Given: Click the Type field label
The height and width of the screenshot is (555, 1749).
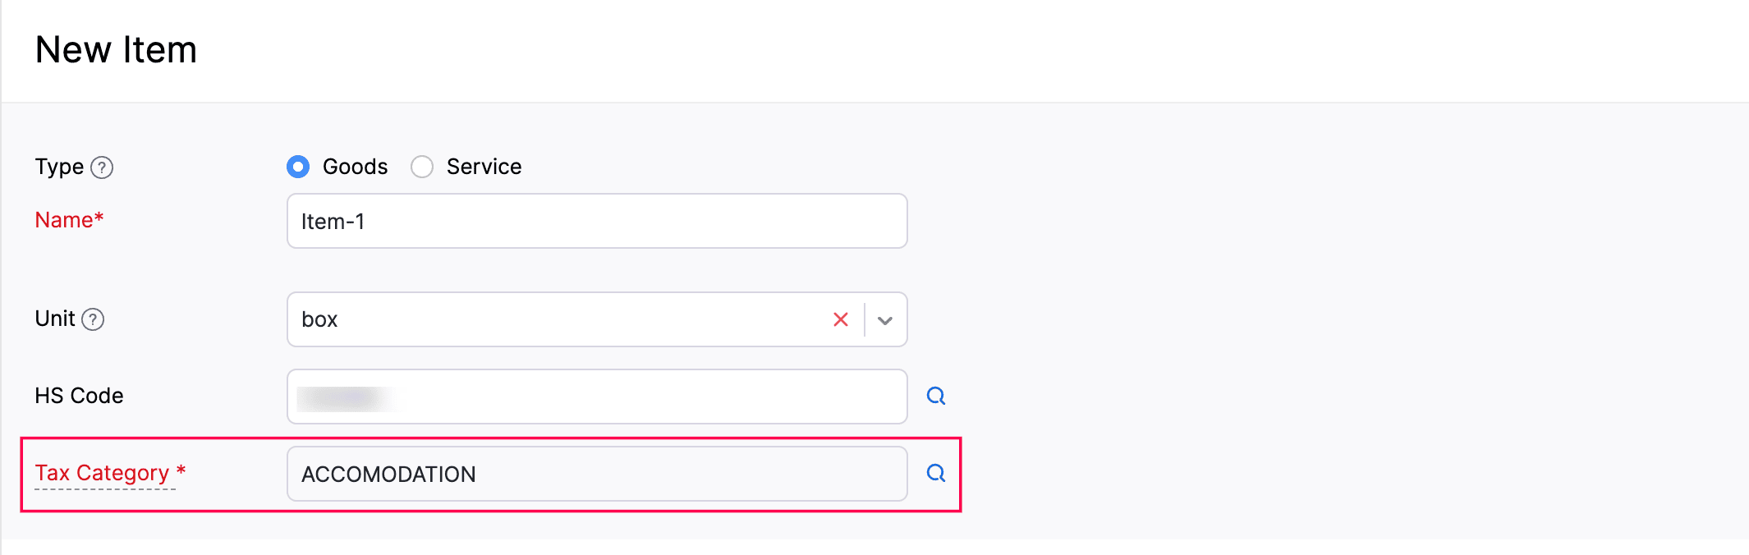Looking at the screenshot, I should coord(59,167).
